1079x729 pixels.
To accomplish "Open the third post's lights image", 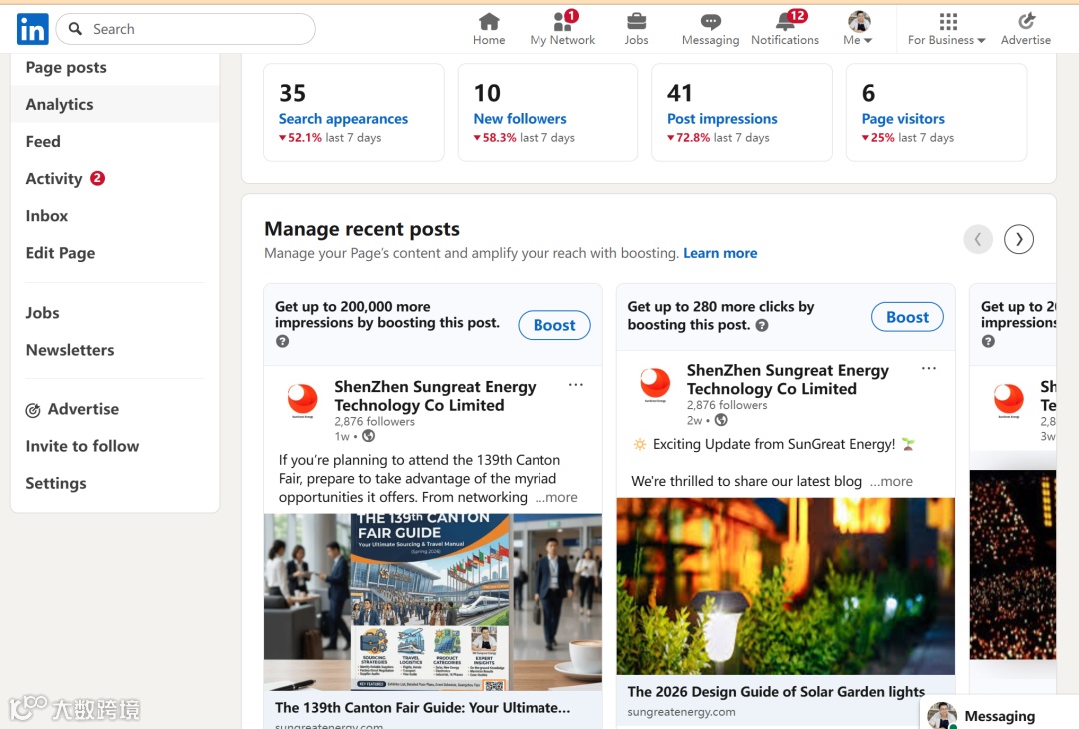I will click(x=1012, y=565).
